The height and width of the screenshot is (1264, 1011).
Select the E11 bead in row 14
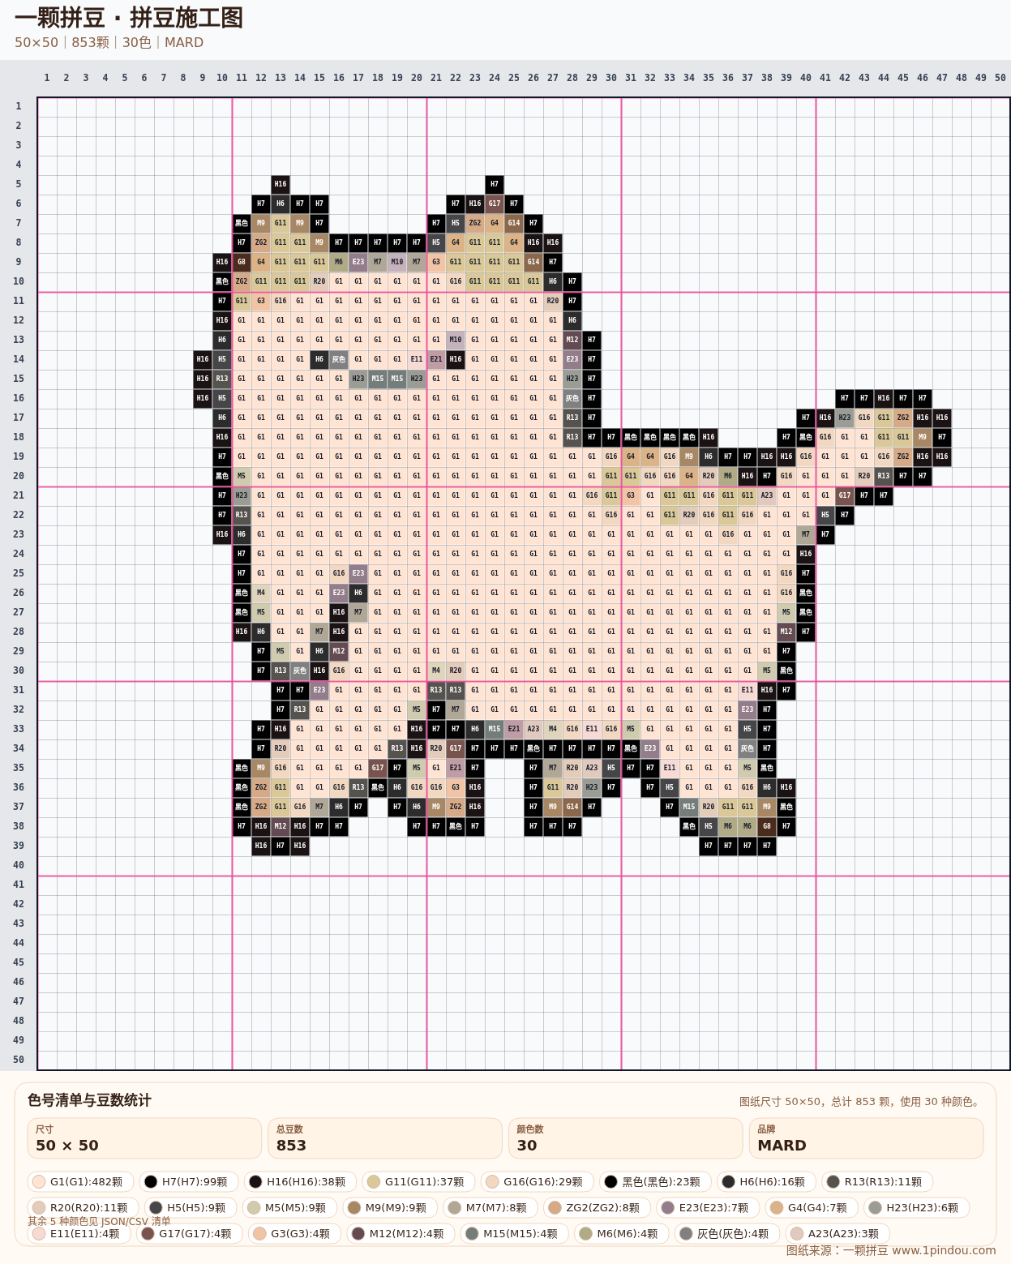(x=417, y=359)
